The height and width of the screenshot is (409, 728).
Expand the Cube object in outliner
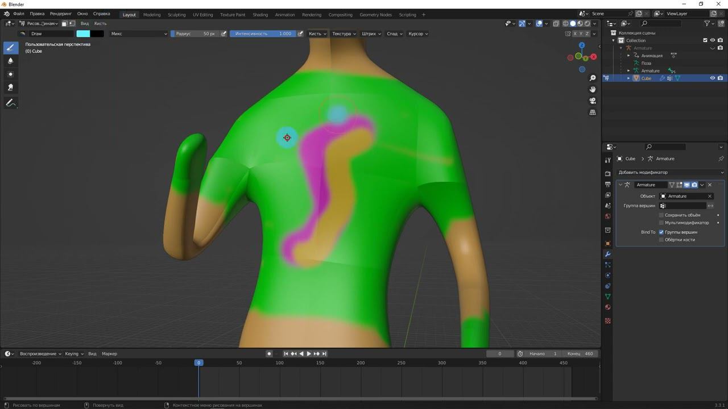click(628, 78)
